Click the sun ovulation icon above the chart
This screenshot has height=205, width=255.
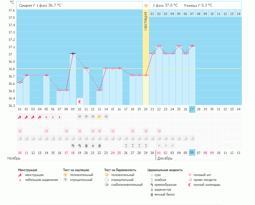[x=146, y=6]
